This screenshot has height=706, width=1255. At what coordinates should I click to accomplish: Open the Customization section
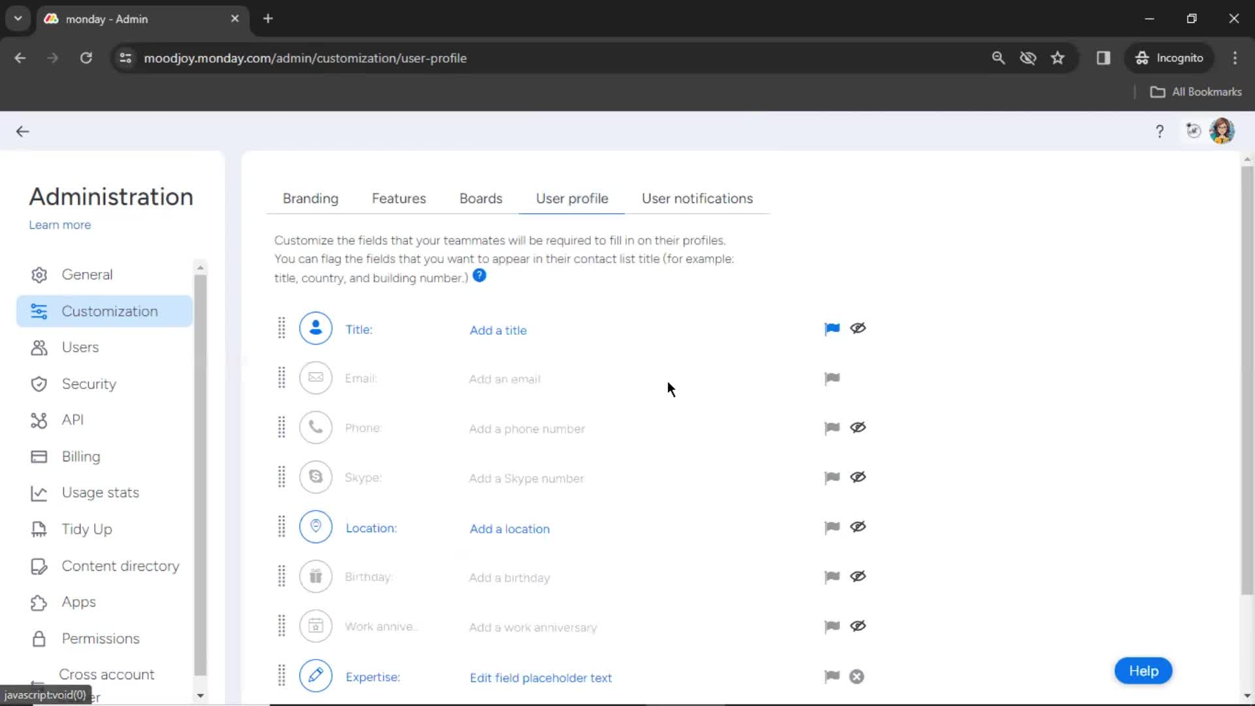point(109,311)
